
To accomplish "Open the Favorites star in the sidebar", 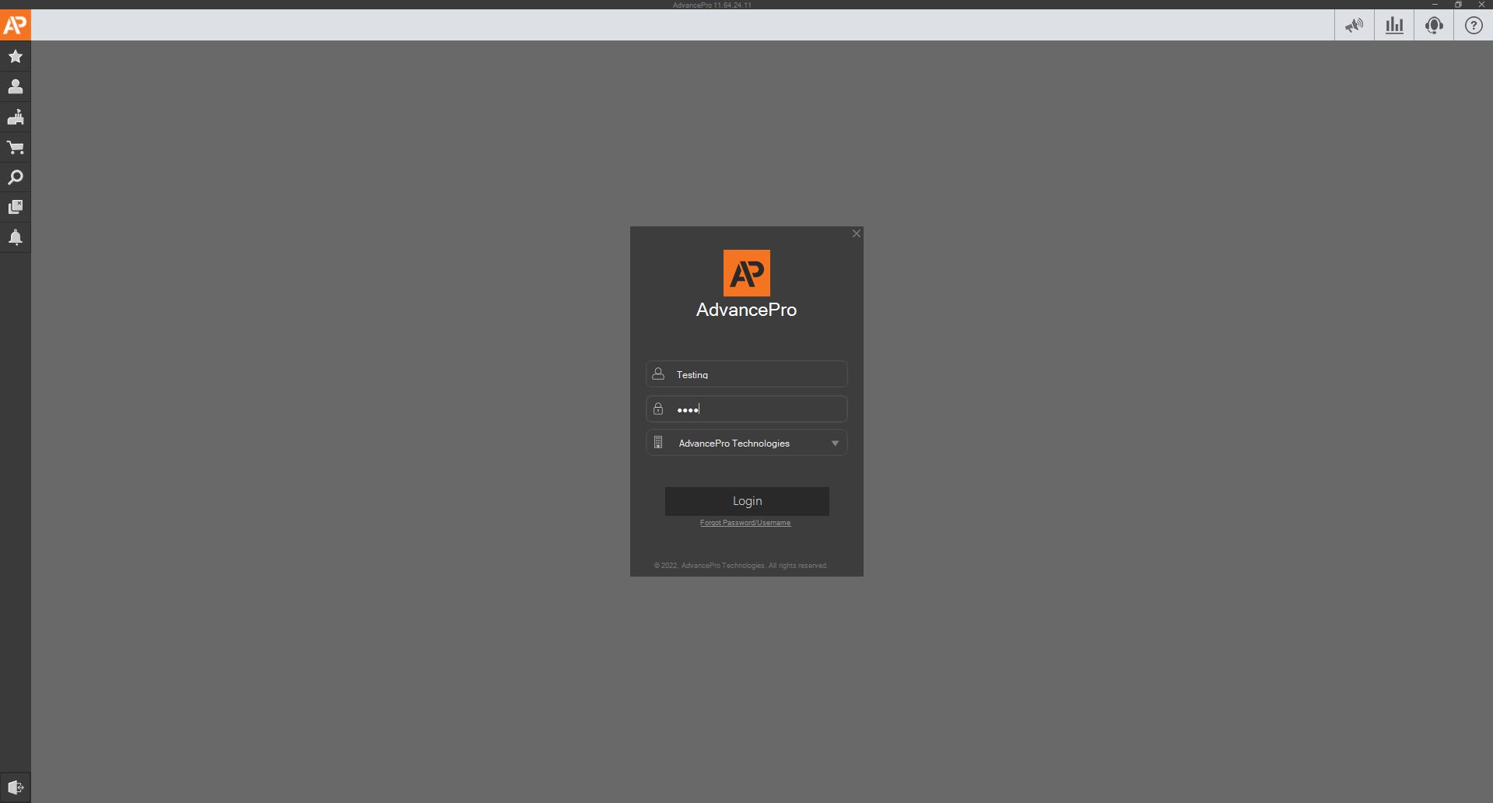I will coord(16,57).
